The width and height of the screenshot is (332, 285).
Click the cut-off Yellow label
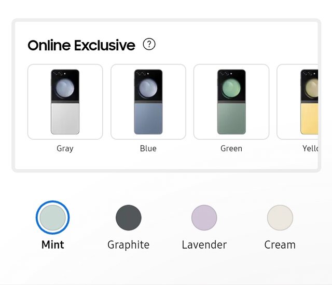(310, 148)
